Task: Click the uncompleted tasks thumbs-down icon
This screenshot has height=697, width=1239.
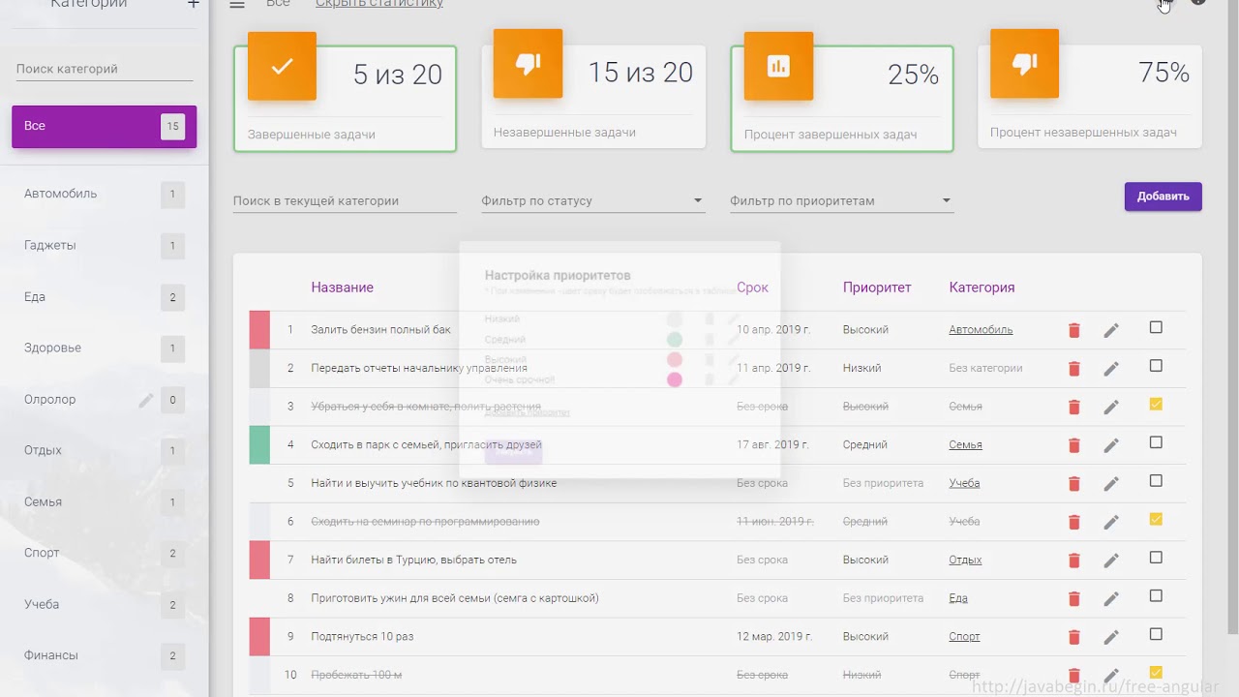Action: (x=528, y=64)
